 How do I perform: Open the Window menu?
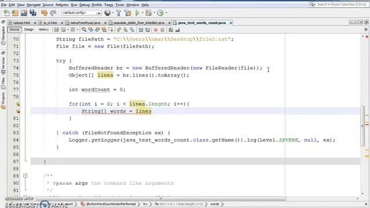[132, 5]
